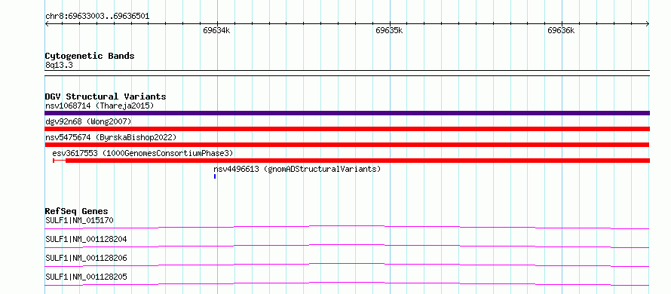Image resolution: width=671 pixels, height=294 pixels.
Task: Click the 69636k ruler label
Action: pyautogui.click(x=561, y=31)
